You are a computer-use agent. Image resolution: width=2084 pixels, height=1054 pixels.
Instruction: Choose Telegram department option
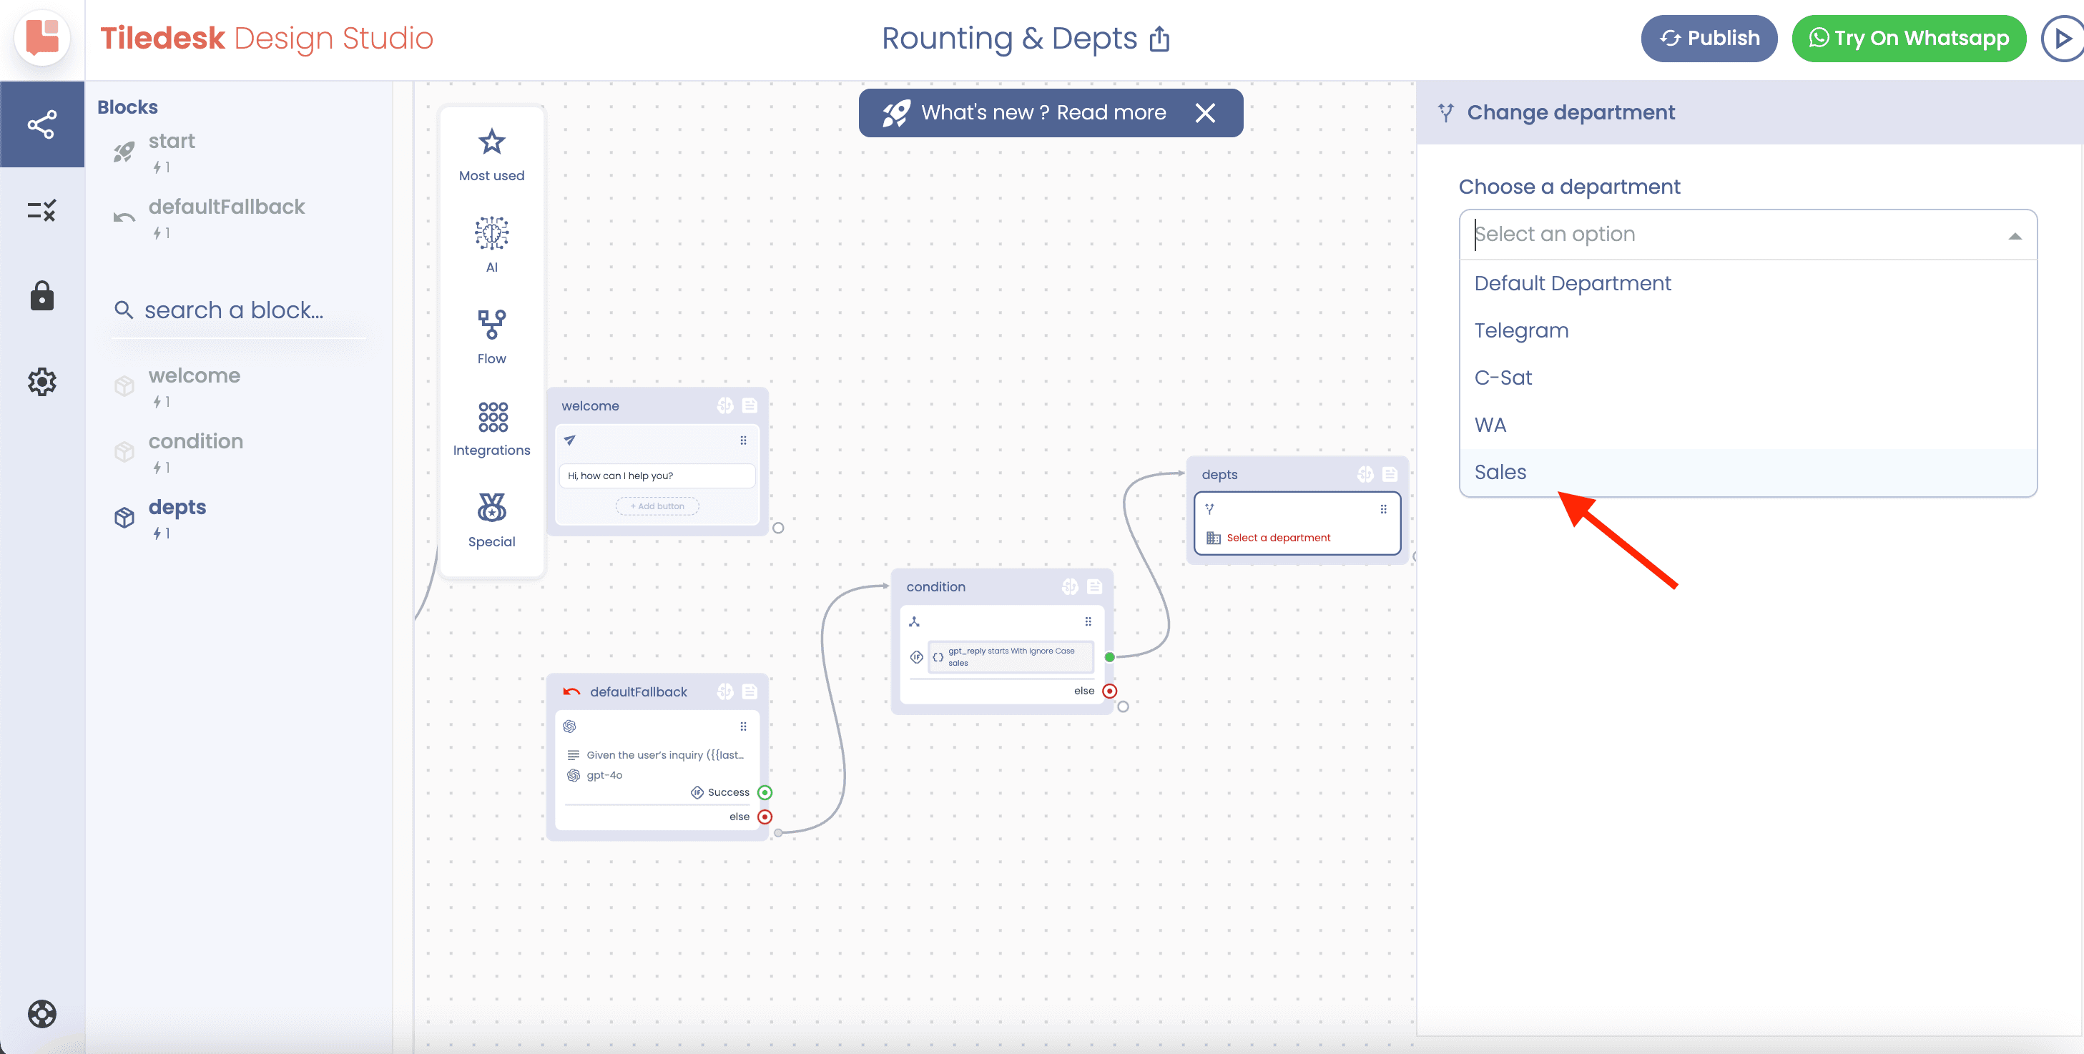(1747, 330)
